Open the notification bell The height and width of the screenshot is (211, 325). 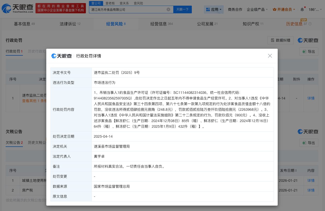click(302, 9)
